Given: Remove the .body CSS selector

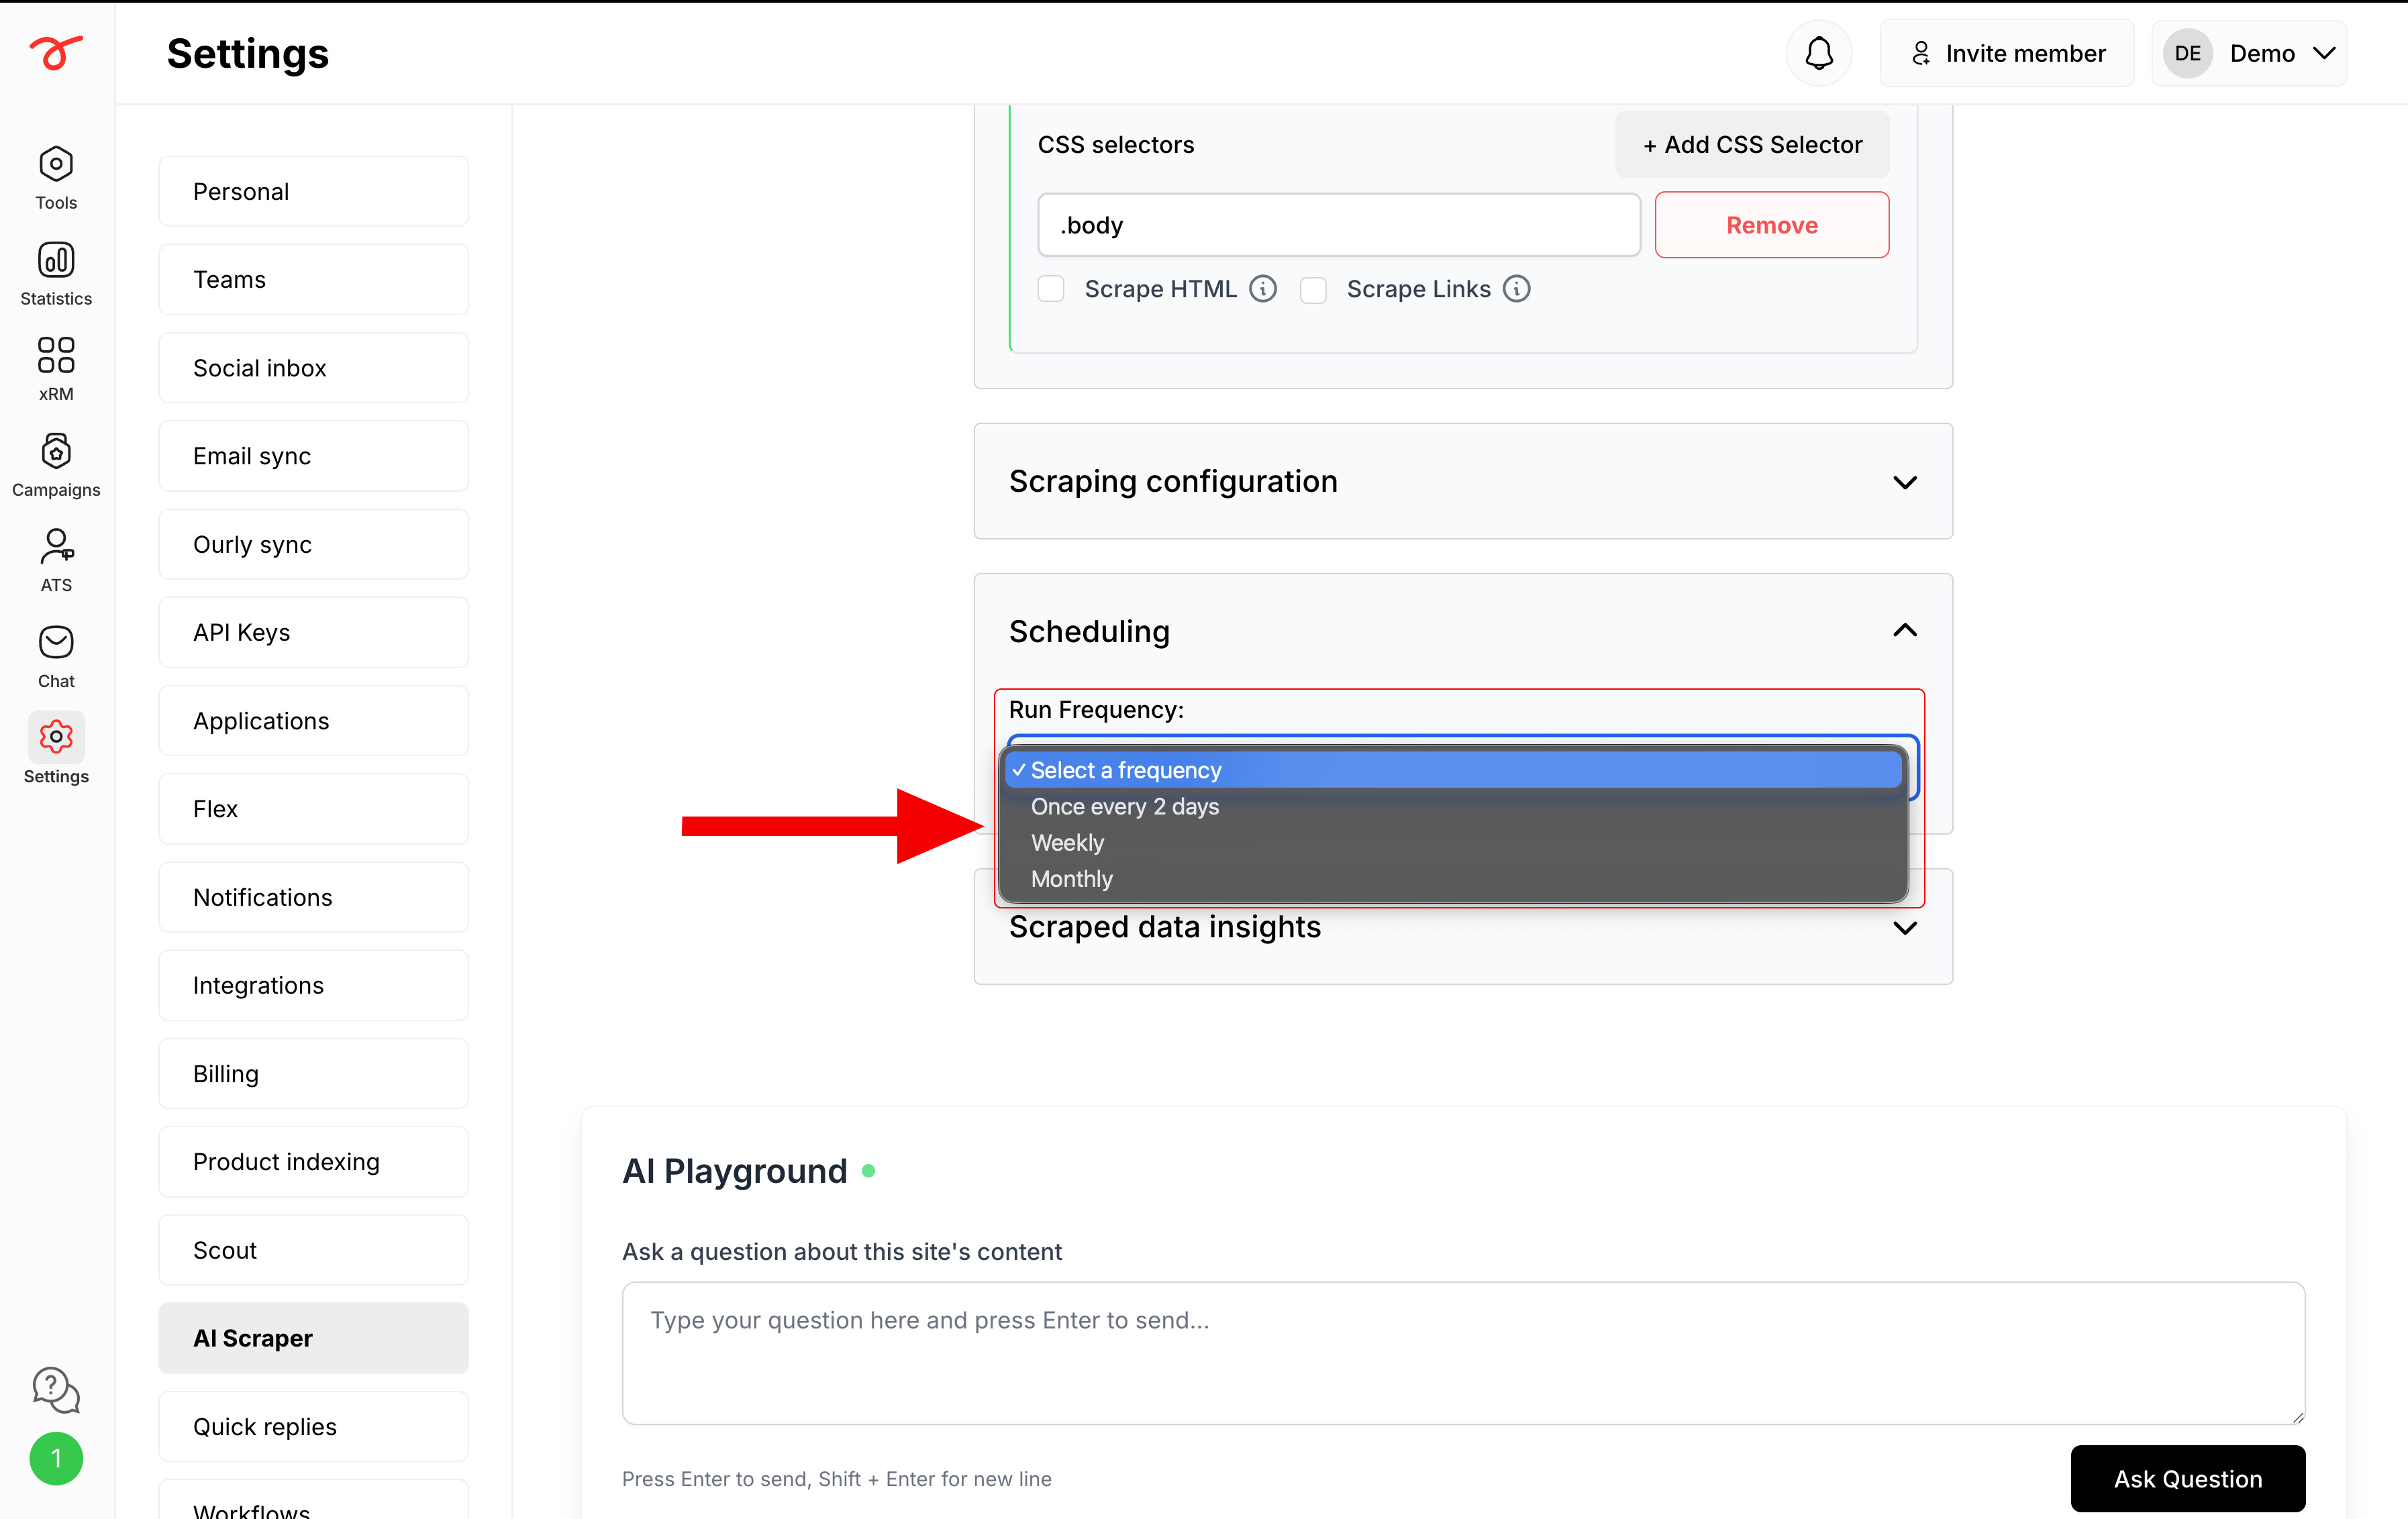Looking at the screenshot, I should pyautogui.click(x=1772, y=225).
